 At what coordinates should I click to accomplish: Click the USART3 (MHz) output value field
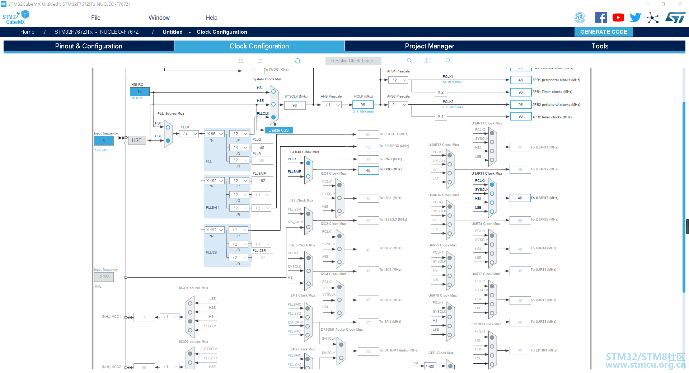[x=520, y=198]
